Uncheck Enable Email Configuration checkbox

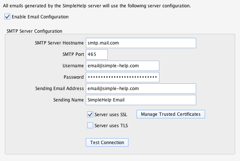[x=7, y=17]
